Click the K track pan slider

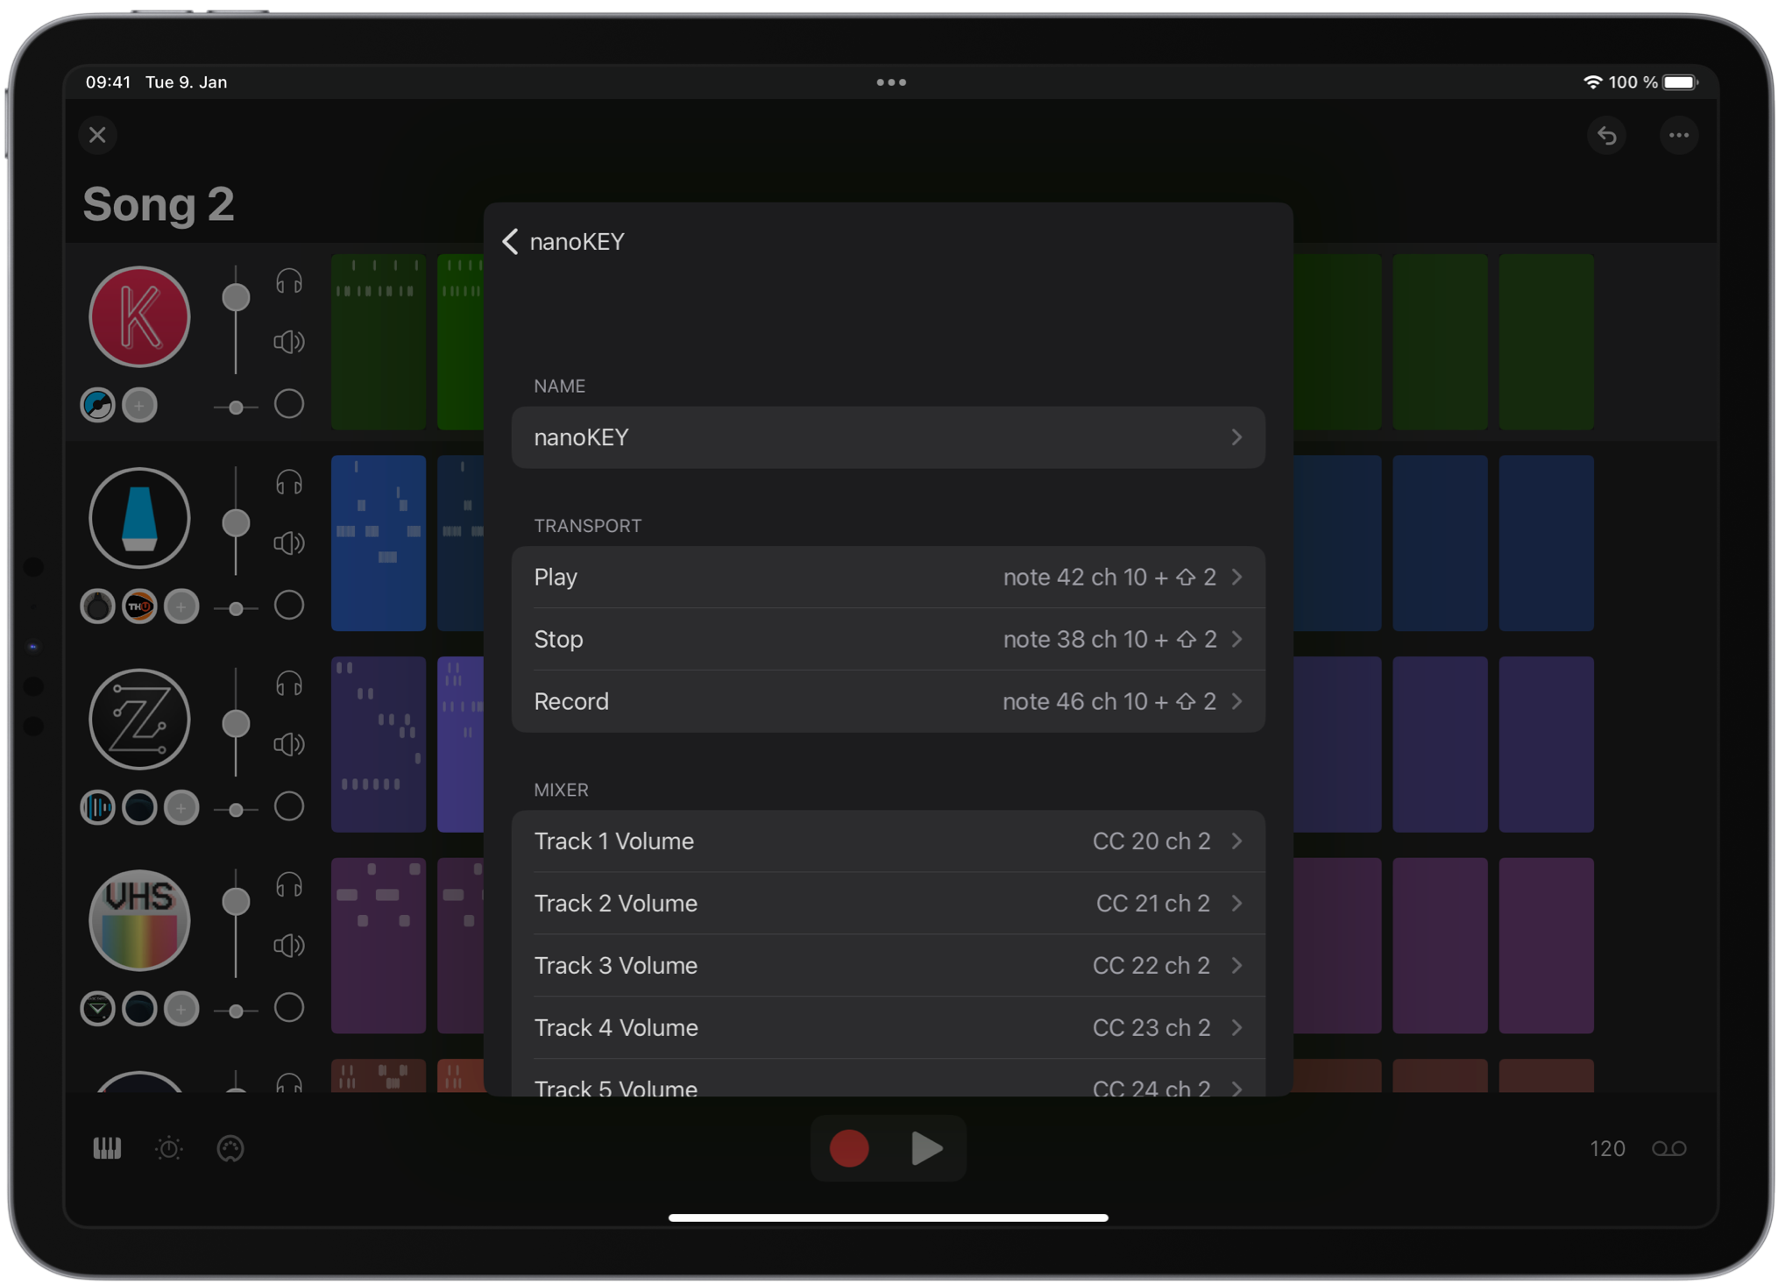[x=236, y=408]
